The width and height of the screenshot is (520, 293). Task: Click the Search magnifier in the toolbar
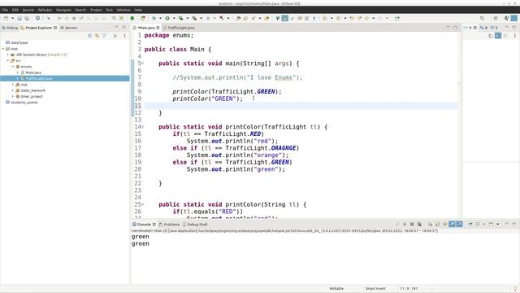pyautogui.click(x=482, y=18)
